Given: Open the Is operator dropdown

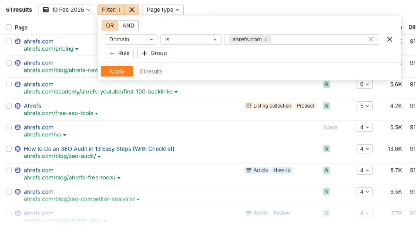Looking at the screenshot, I should (x=191, y=40).
